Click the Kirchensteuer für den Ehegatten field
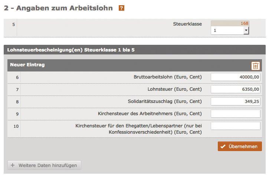 click(x=235, y=126)
